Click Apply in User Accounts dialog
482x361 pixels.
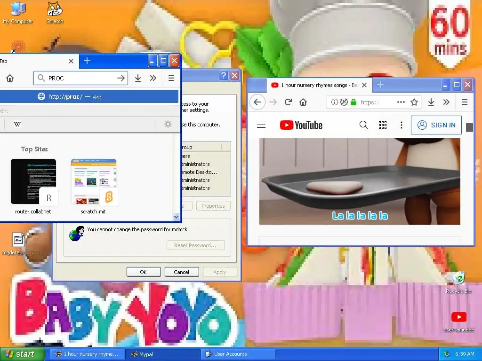tap(219, 272)
